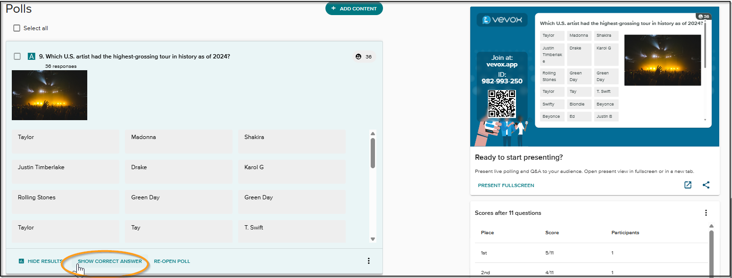This screenshot has width=732, height=278.
Task: Open the Scores panel three-dot menu
Action: pyautogui.click(x=706, y=213)
